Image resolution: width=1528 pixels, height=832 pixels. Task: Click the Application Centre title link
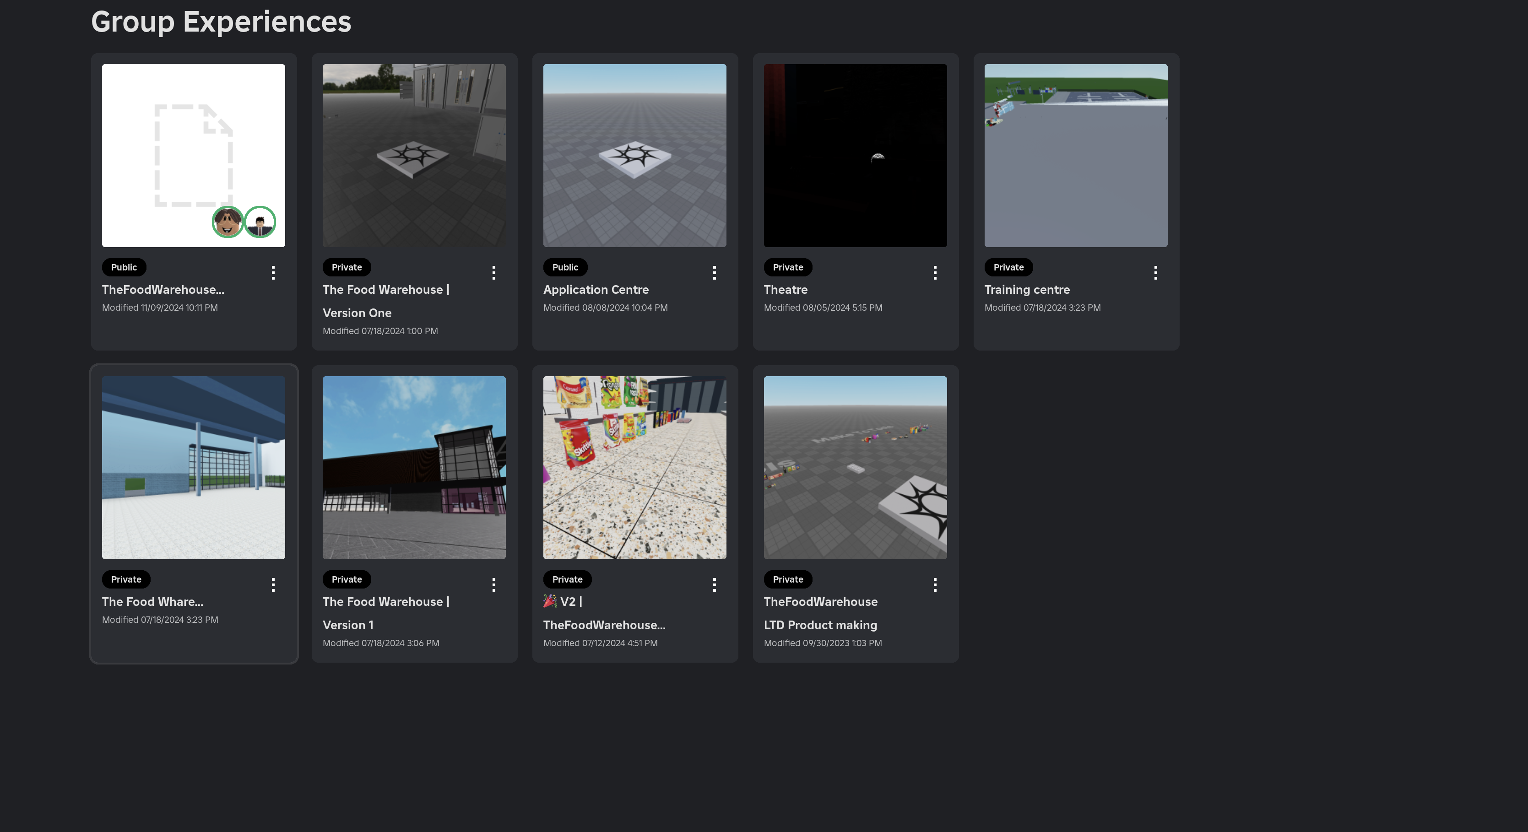coord(596,289)
